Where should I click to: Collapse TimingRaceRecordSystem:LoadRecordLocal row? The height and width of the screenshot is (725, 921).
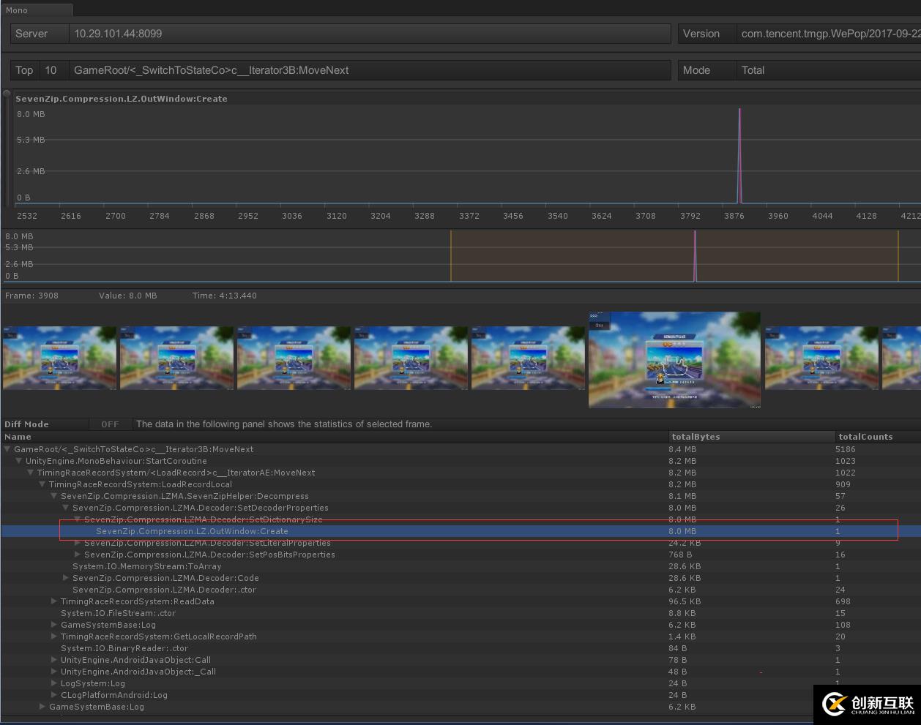click(x=42, y=484)
